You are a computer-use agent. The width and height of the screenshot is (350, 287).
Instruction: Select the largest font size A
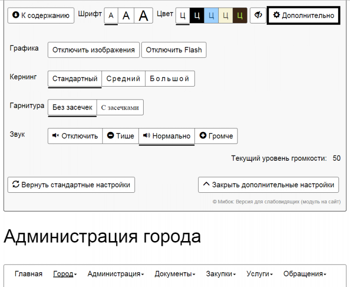click(x=143, y=15)
